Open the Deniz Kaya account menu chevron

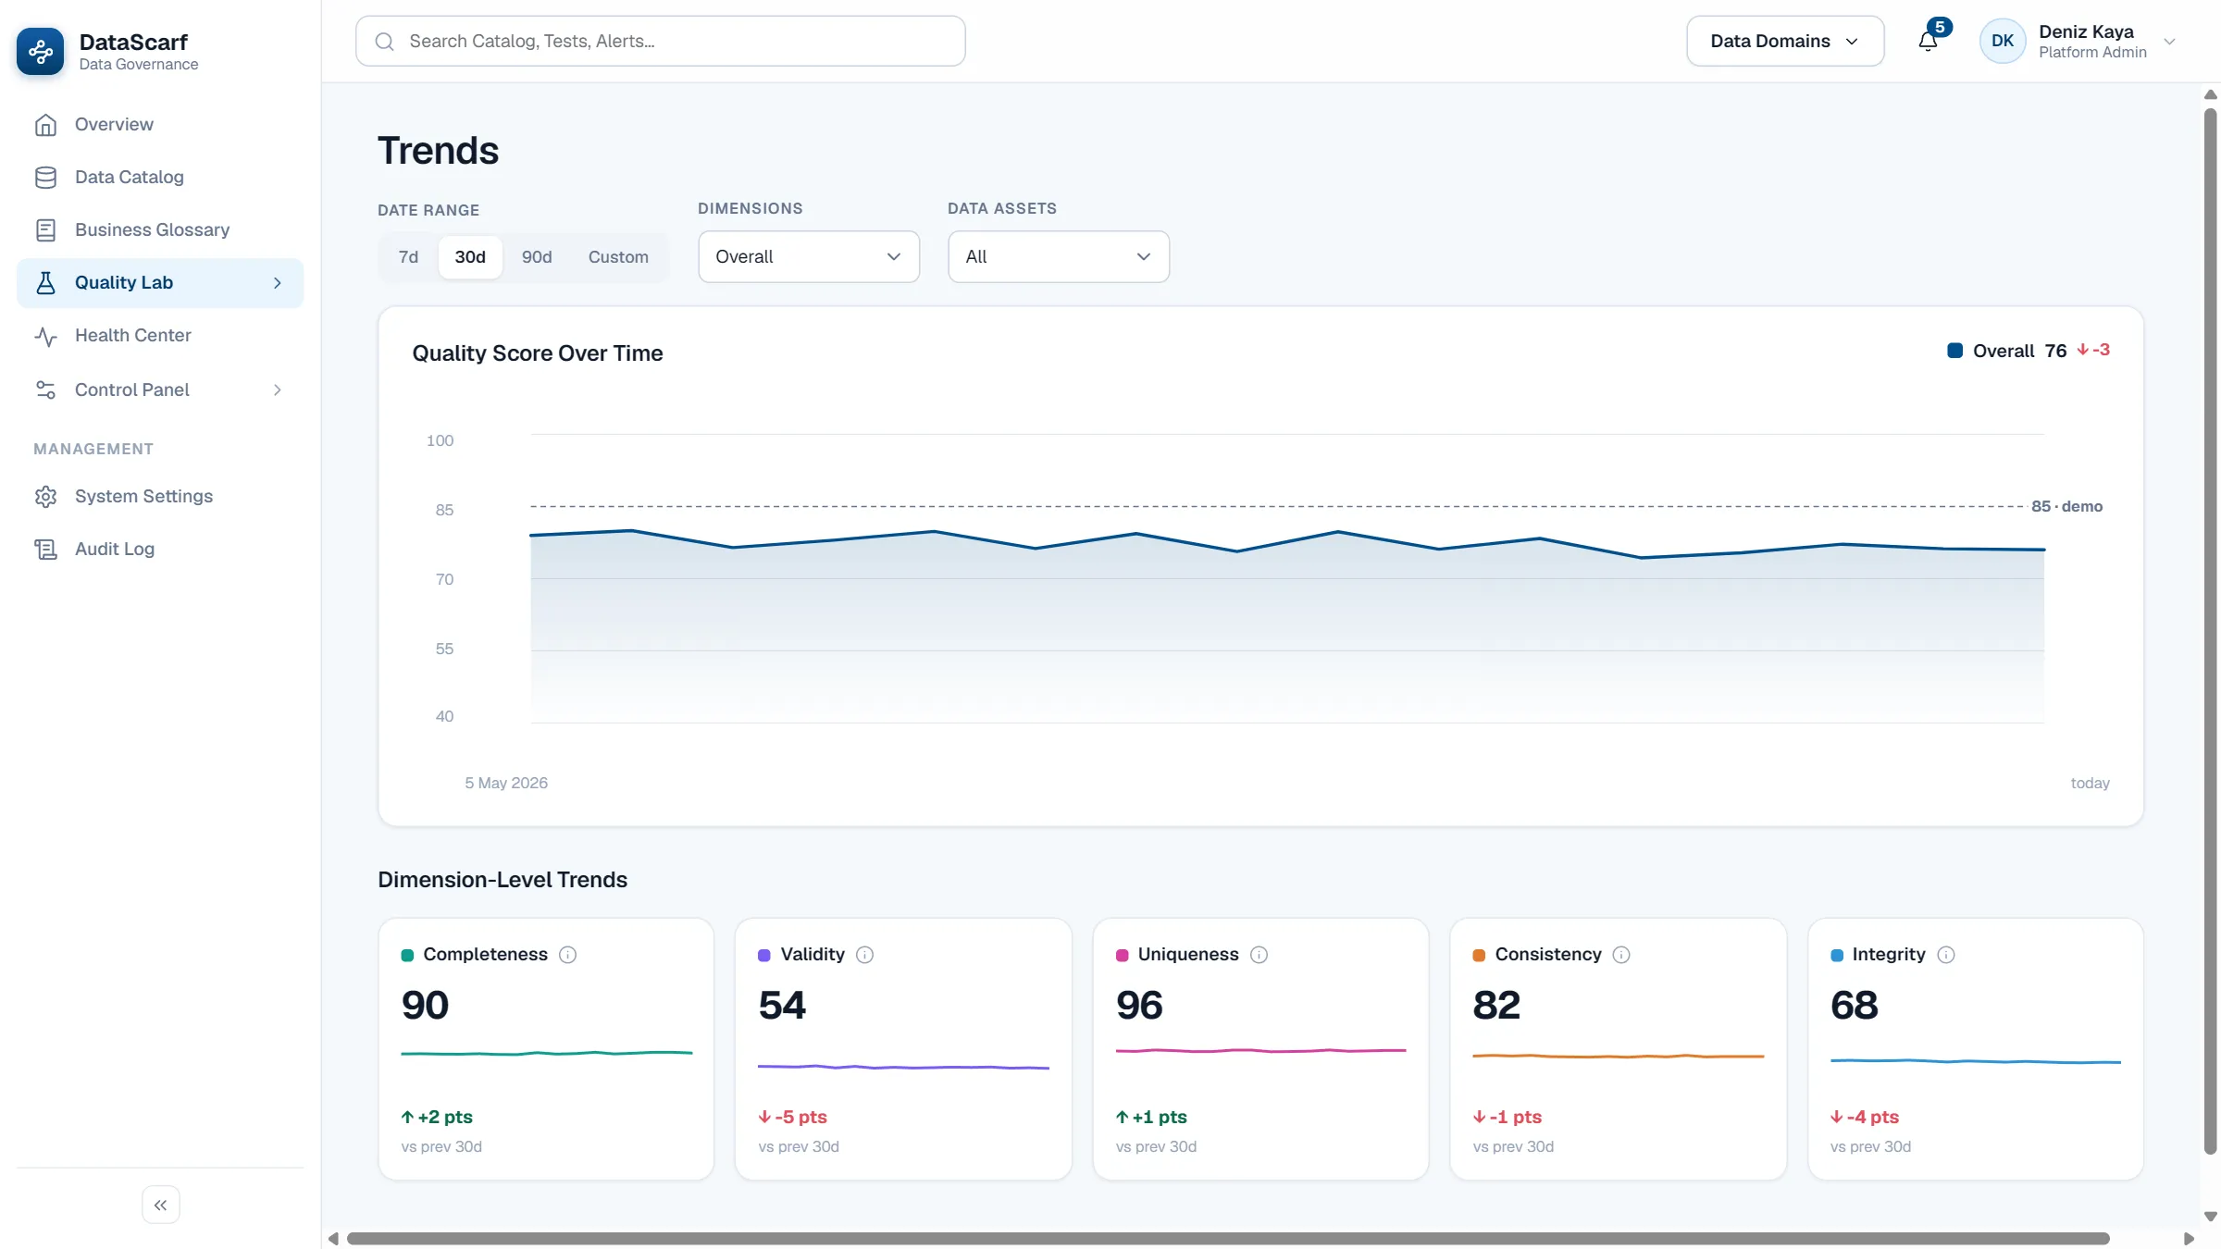click(x=2170, y=42)
